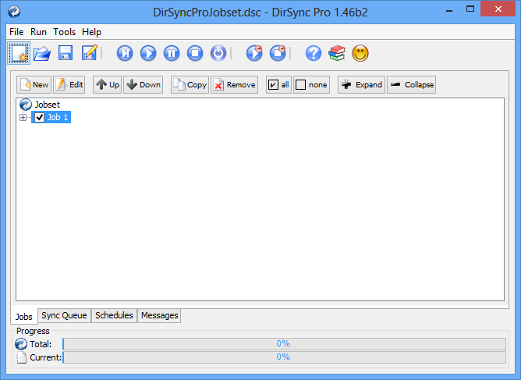521x380 pixels.
Task: Collapse all jobs in tree
Action: [412, 85]
